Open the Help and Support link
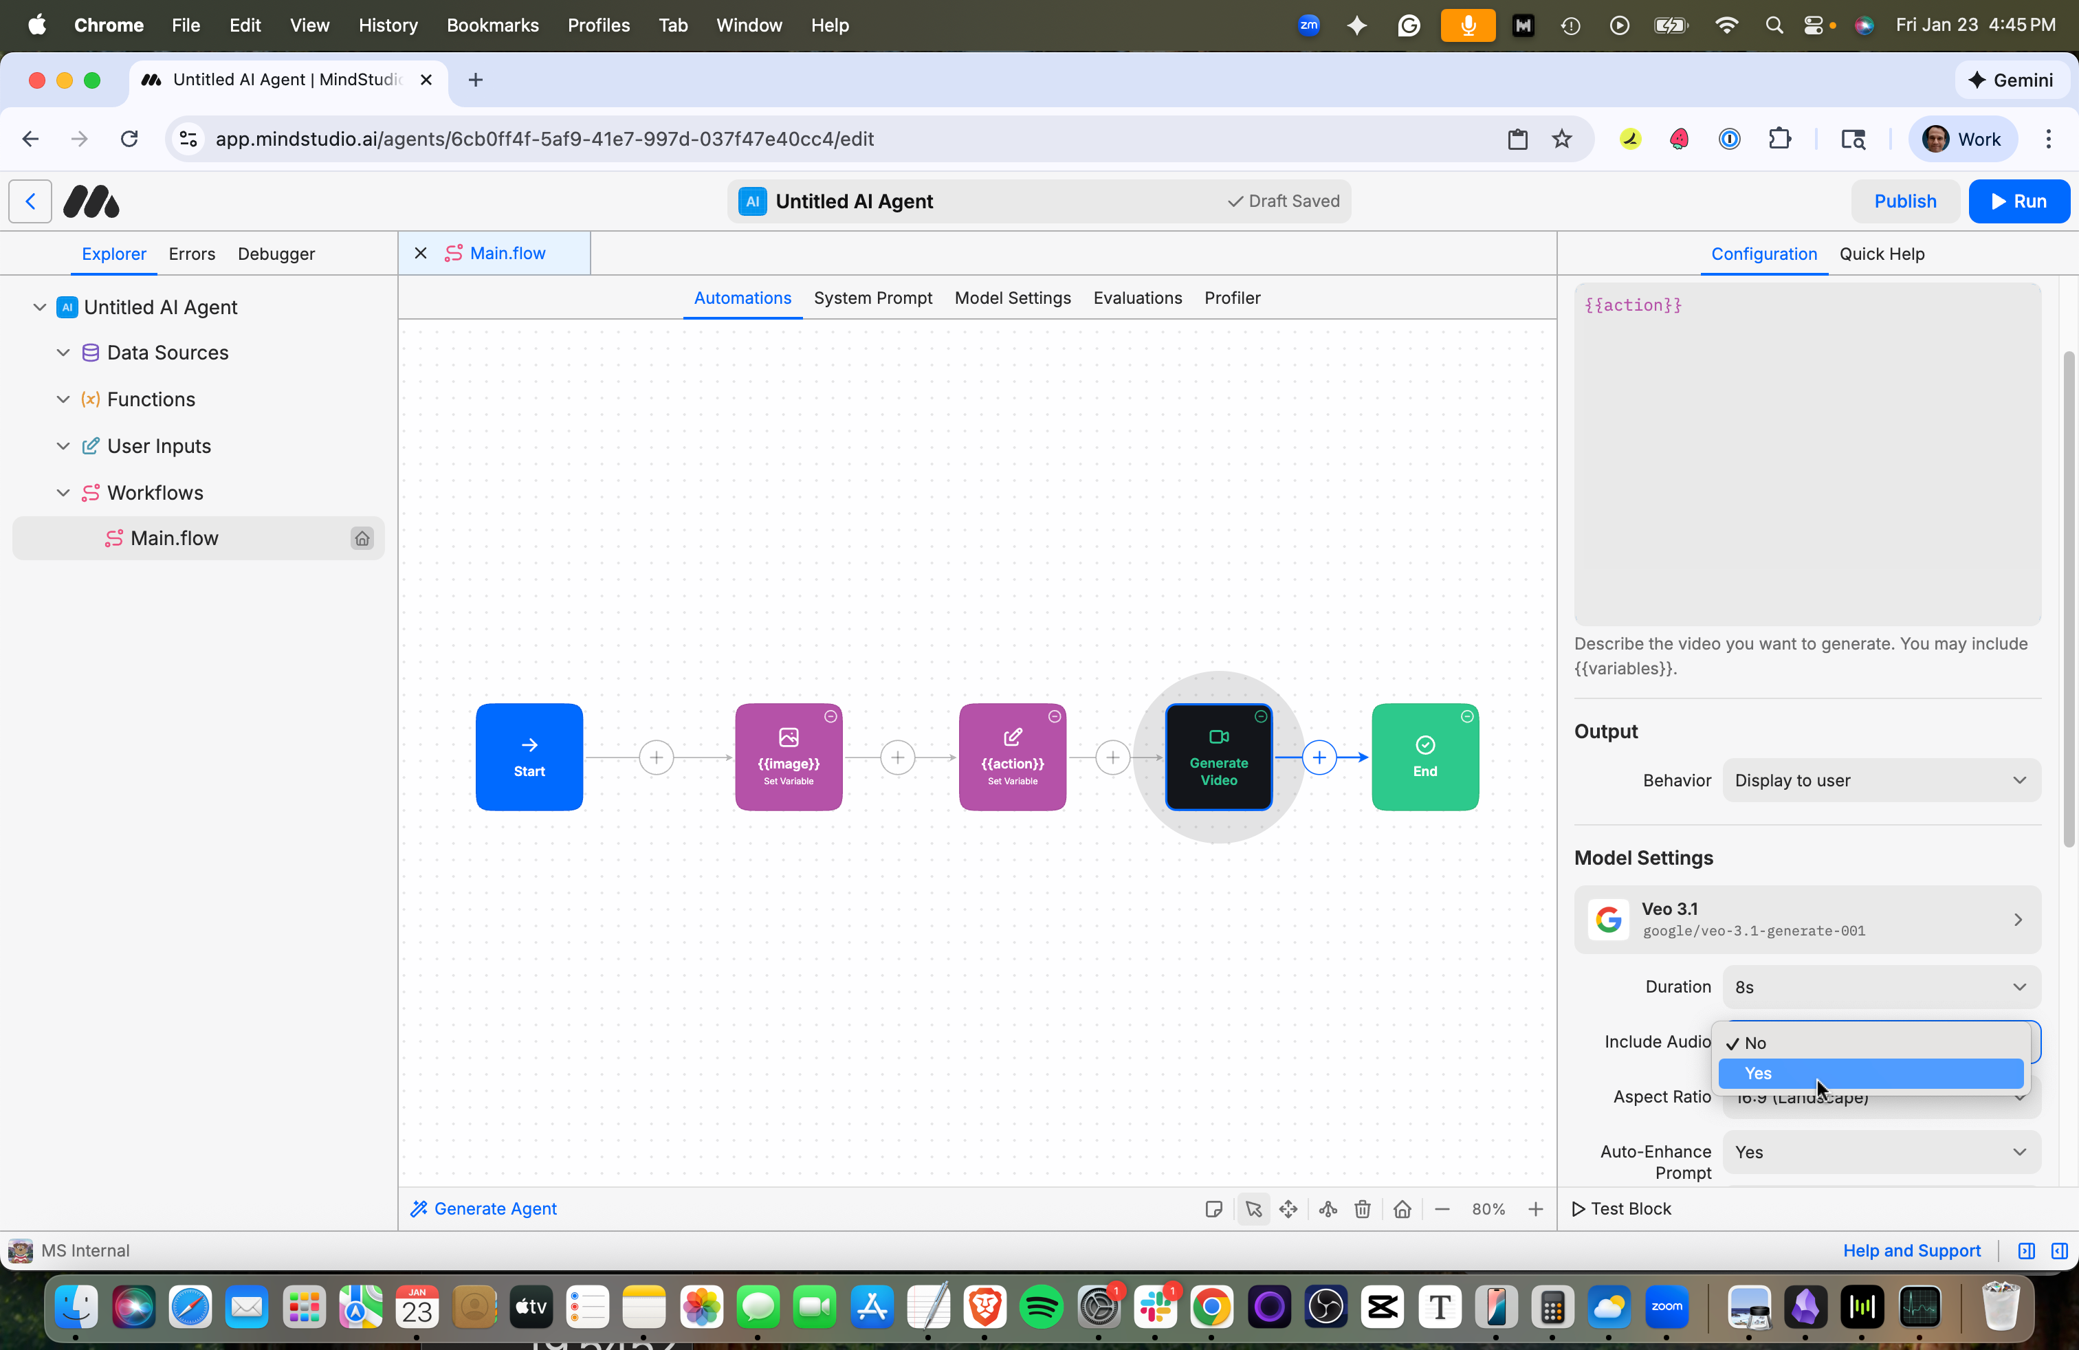 coord(1911,1250)
